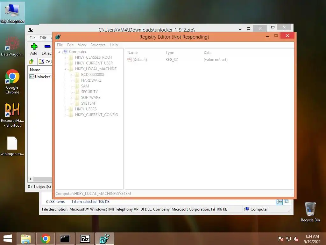This screenshot has width=326, height=245.
Task: Click the 7-Zip Add button
Action: (34, 49)
